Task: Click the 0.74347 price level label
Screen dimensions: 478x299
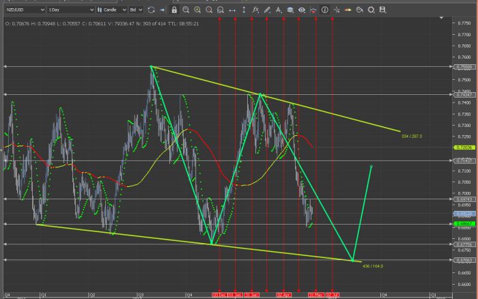Action: pyautogui.click(x=464, y=95)
